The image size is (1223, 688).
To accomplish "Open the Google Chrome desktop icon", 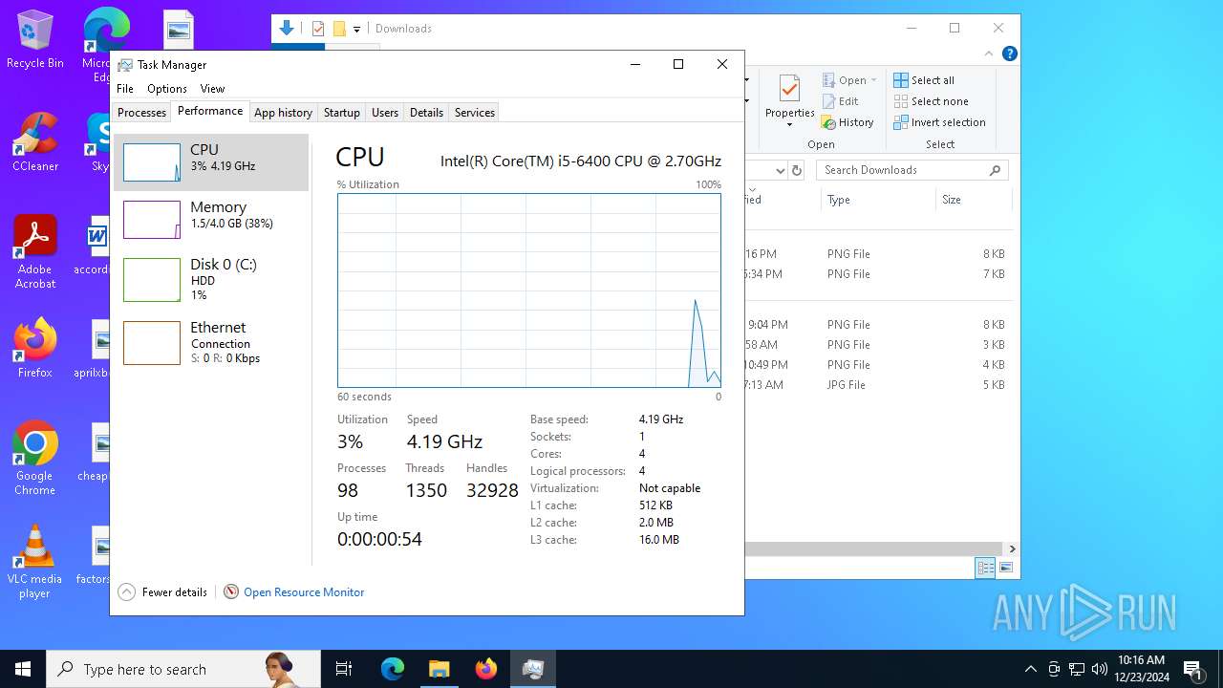I will [35, 459].
